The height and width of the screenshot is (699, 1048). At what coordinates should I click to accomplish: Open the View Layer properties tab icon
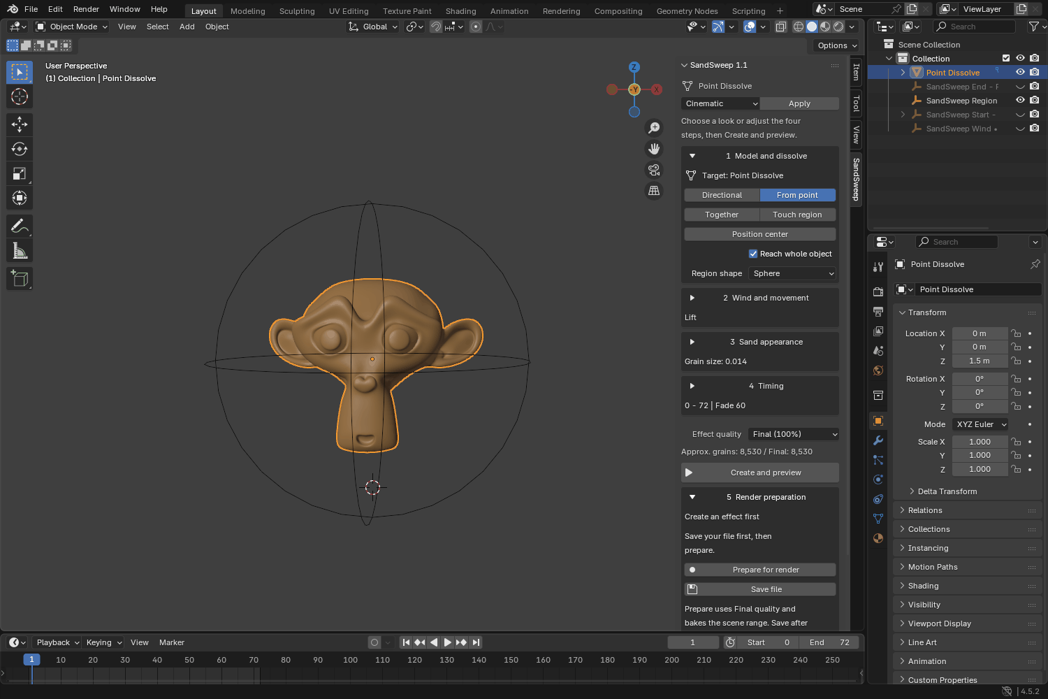(878, 331)
